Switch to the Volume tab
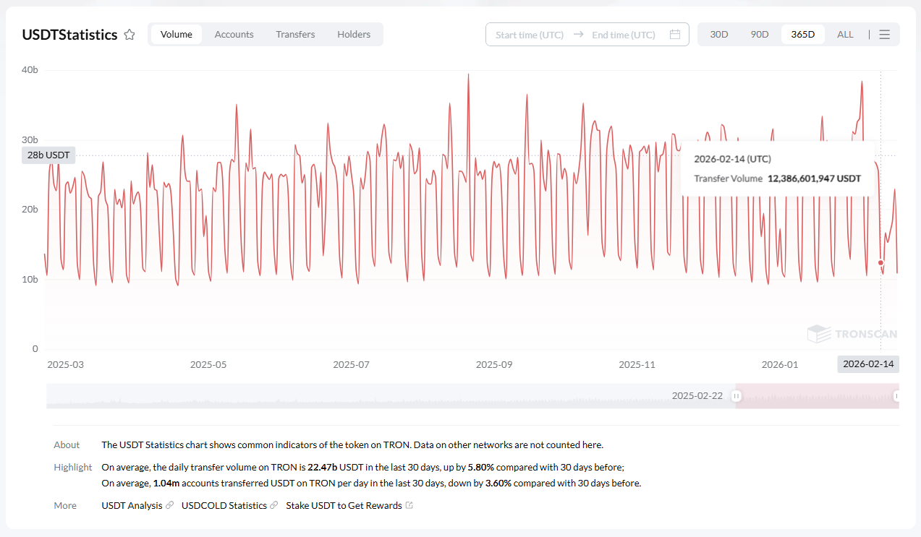Screen dimensions: 921x537 [177, 35]
